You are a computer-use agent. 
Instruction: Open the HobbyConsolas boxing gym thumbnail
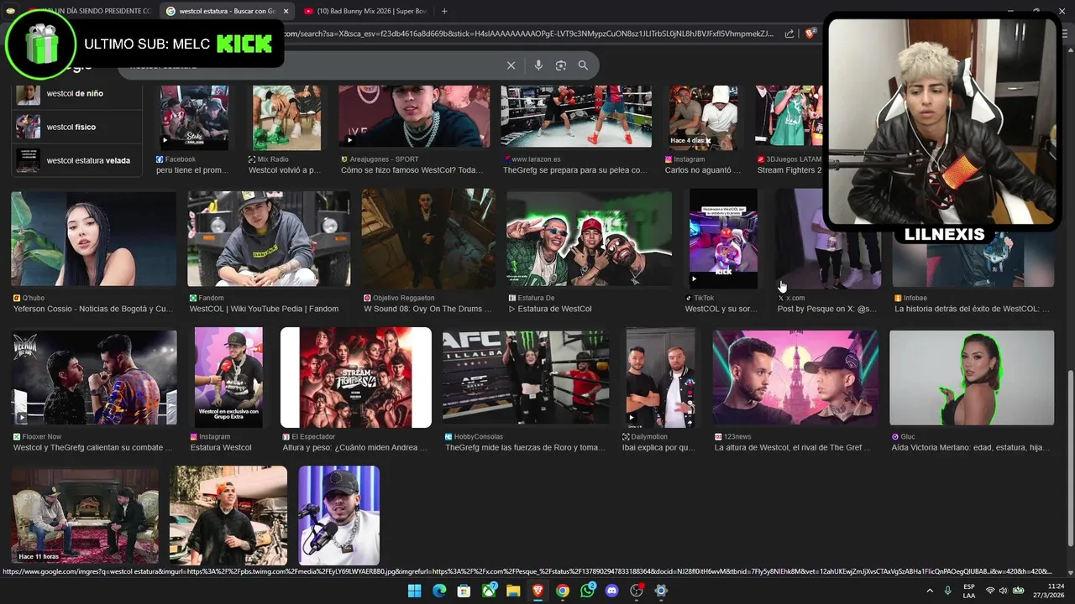pos(527,377)
